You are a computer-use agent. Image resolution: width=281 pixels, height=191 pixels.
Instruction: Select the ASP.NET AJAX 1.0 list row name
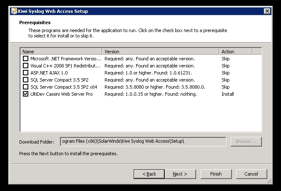49,73
